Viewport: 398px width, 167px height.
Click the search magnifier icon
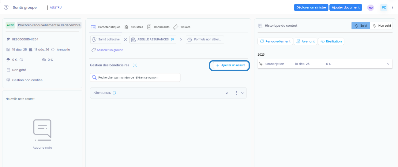(94, 77)
